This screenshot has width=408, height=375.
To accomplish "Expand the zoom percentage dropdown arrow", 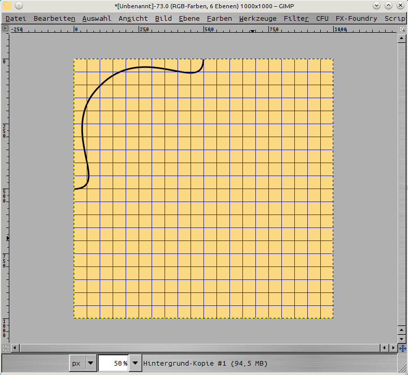I will 135,363.
